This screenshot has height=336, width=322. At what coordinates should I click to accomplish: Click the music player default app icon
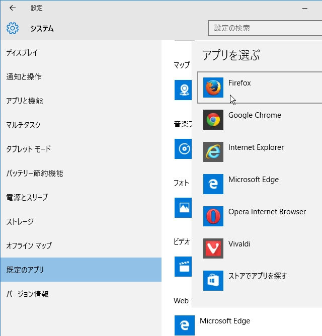(x=183, y=149)
